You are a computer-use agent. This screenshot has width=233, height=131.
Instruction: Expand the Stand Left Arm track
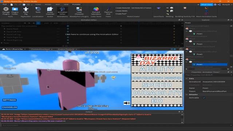[x=5, y=32]
